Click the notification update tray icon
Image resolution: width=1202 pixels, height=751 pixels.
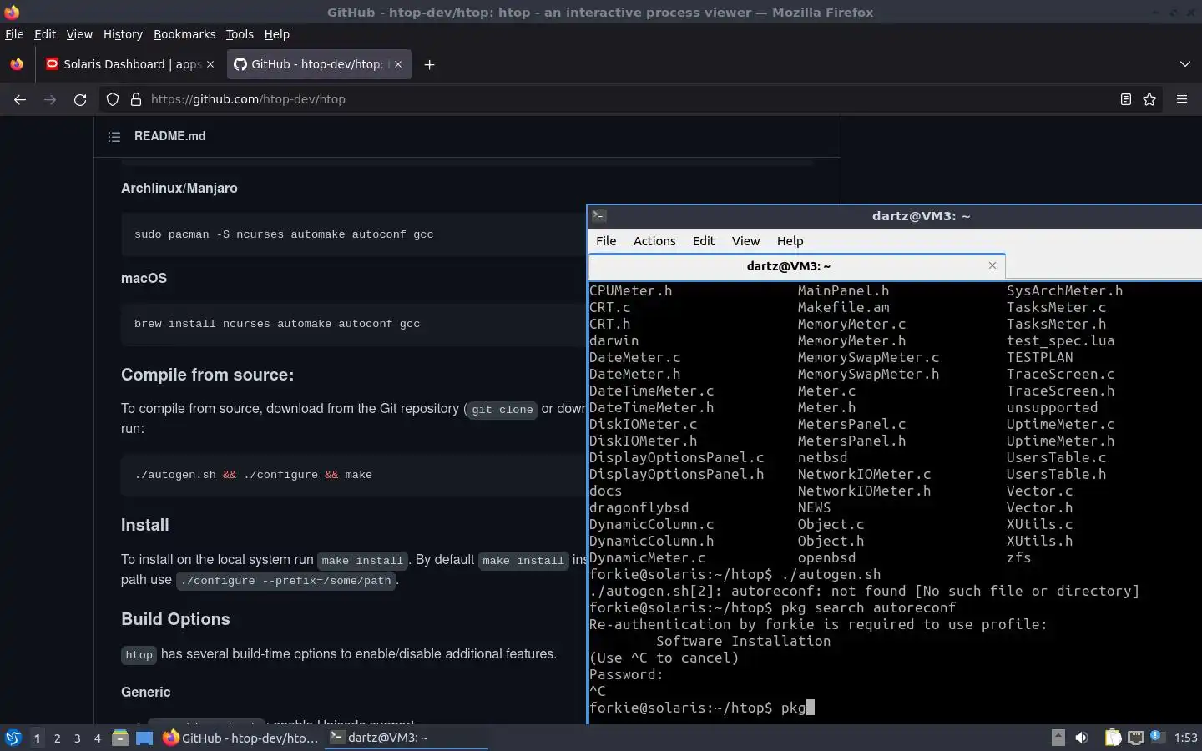point(1157,737)
